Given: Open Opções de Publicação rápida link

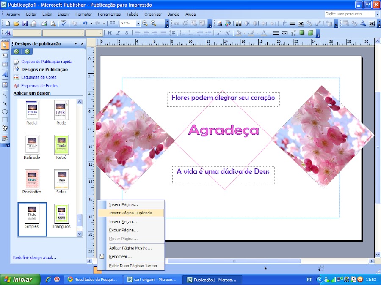Looking at the screenshot, I should click(47, 62).
